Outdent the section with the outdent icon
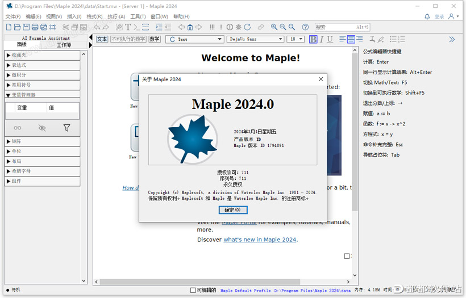466x298 pixels. 168,27
